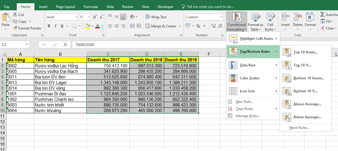Click in the formula bar value
338x151 pixels.
[177, 45]
